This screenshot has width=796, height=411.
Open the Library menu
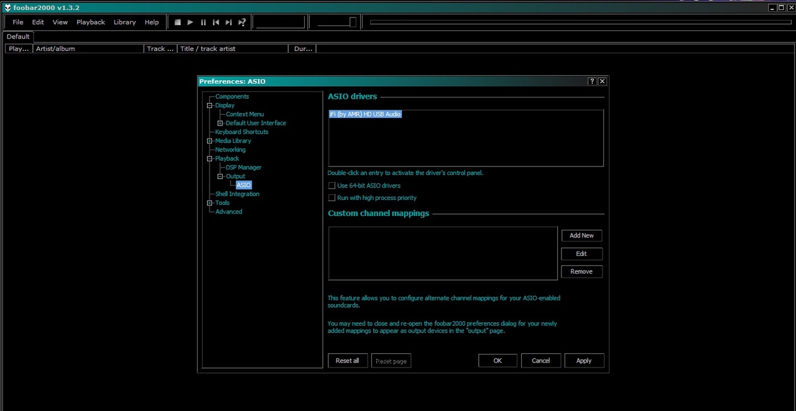(x=124, y=22)
